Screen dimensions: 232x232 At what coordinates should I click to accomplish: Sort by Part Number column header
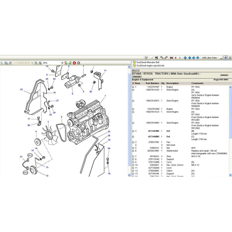152,83
